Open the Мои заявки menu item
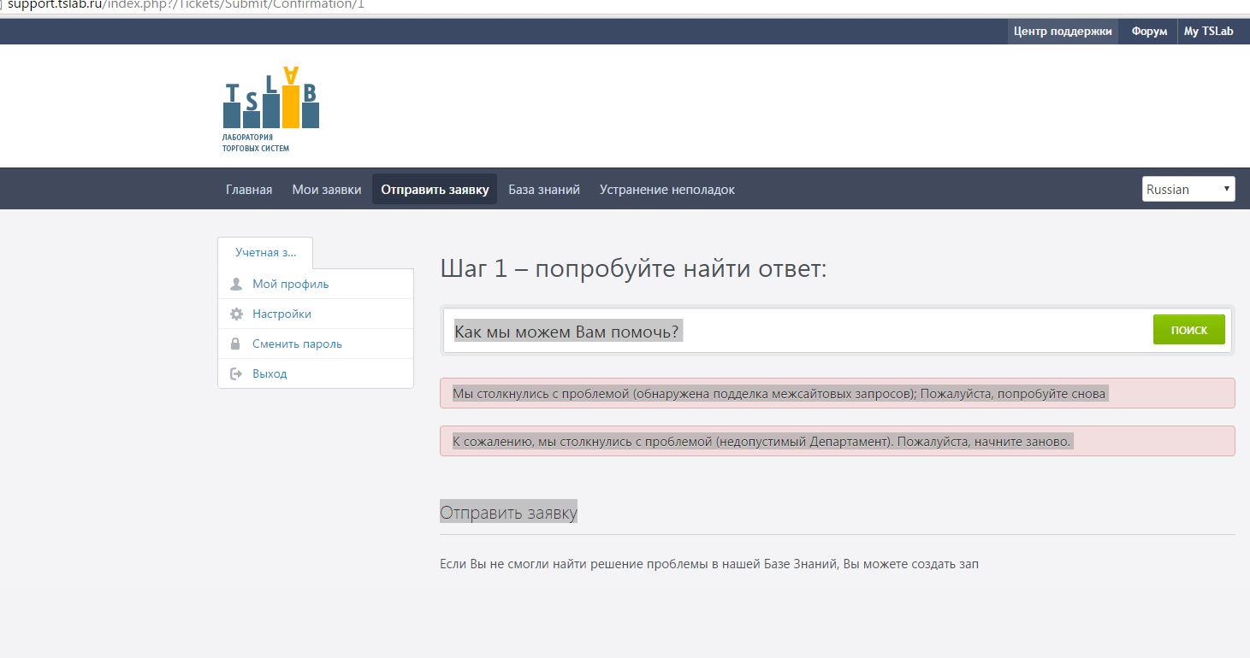This screenshot has height=658, width=1250. point(327,190)
